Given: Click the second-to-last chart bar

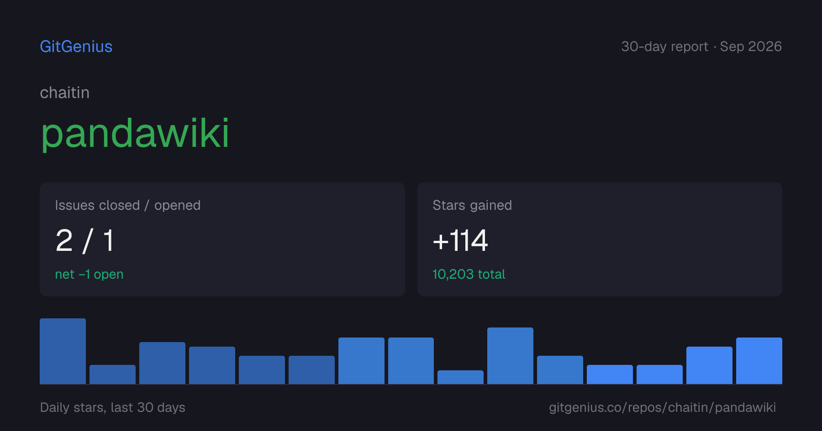Looking at the screenshot, I should (709, 365).
